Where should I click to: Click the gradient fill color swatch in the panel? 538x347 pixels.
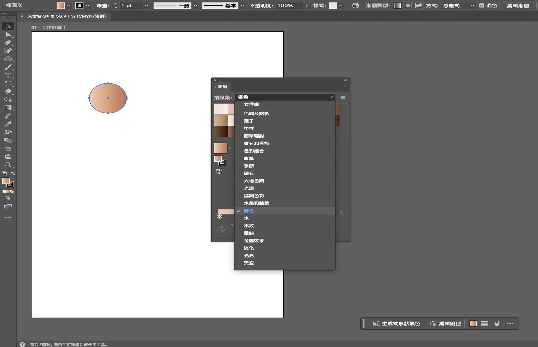tap(221, 148)
